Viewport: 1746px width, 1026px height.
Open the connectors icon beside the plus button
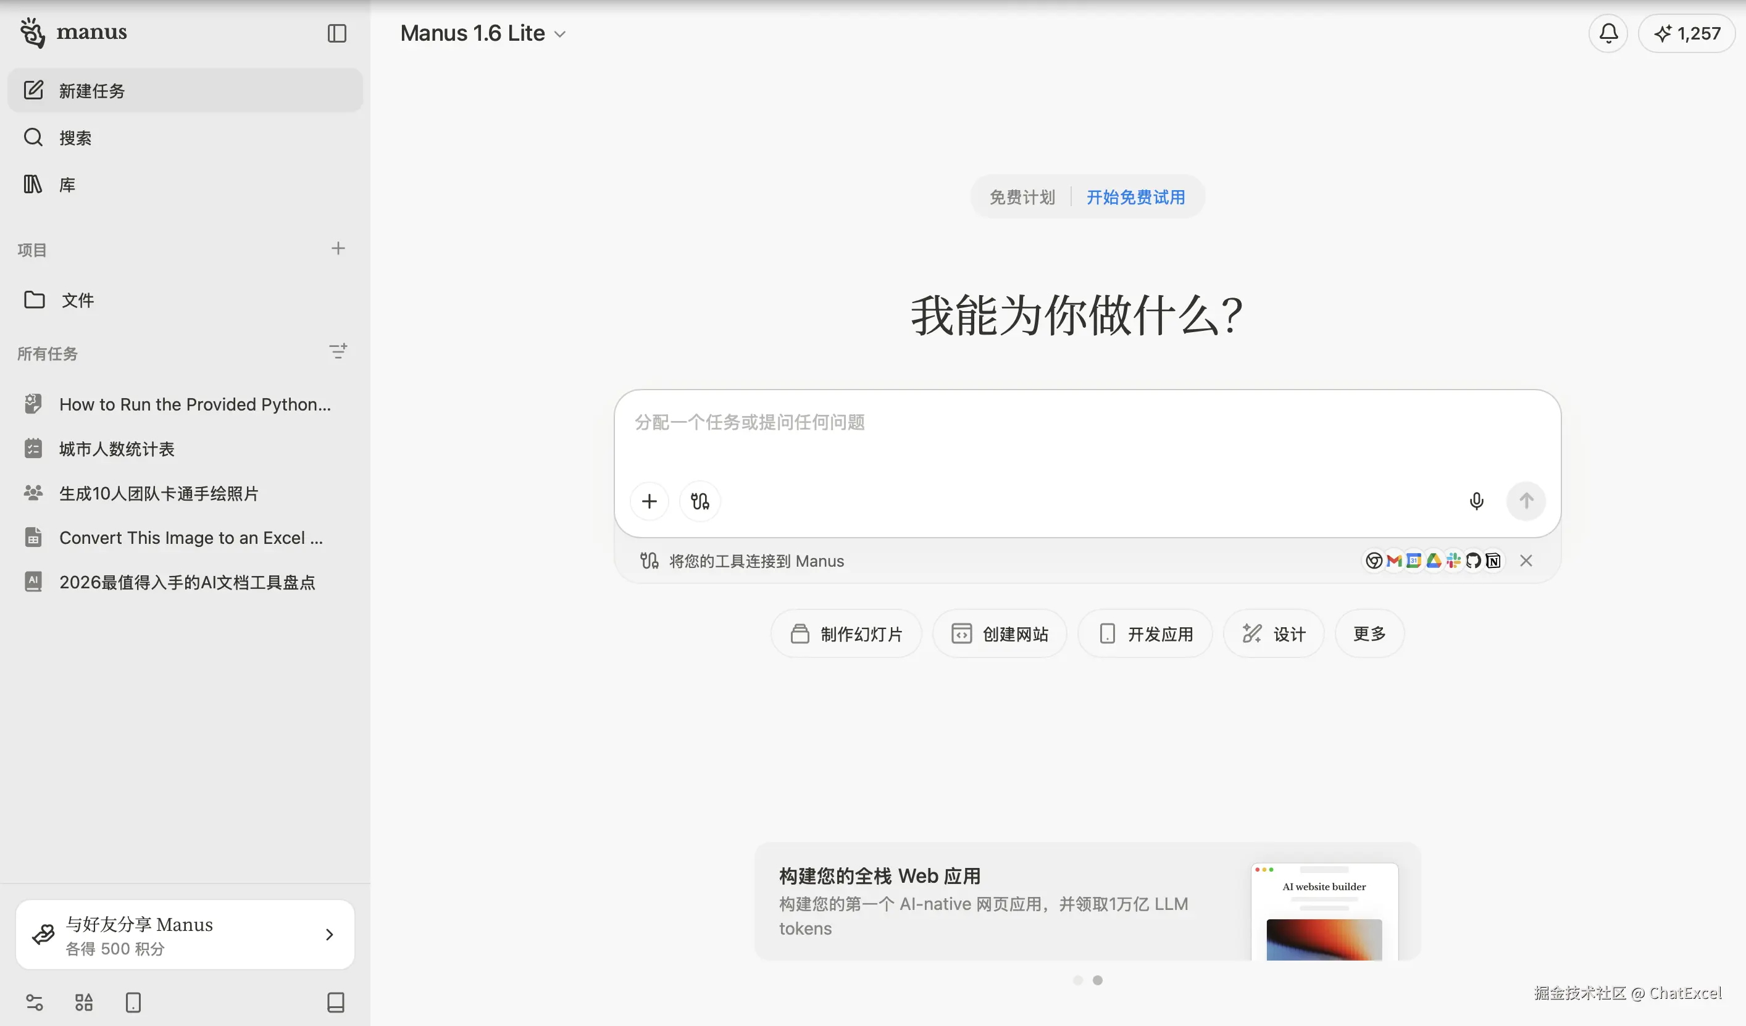700,501
